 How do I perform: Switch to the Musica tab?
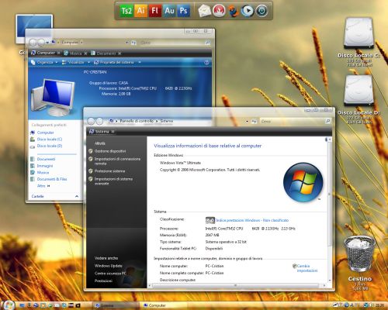click(75, 53)
